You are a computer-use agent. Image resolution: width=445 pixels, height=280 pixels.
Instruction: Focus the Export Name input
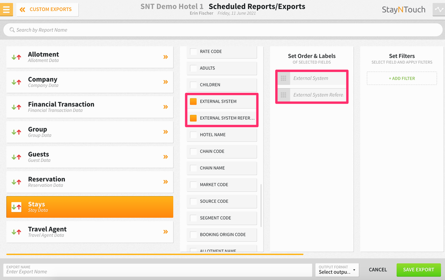(158, 270)
